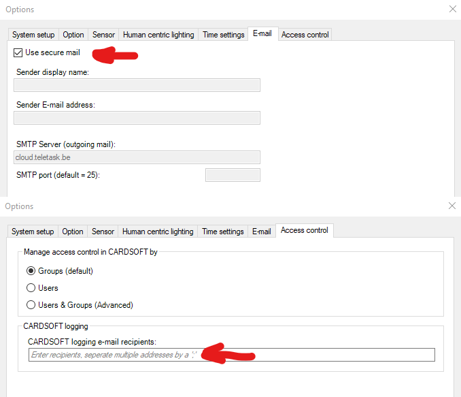Click the Sender display name field
This screenshot has width=461, height=397.
(137, 85)
